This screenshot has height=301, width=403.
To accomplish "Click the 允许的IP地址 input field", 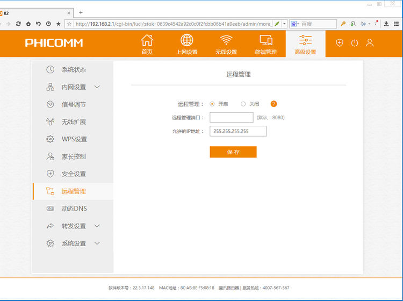I will [238, 131].
